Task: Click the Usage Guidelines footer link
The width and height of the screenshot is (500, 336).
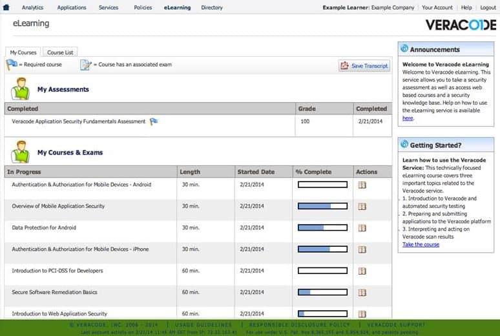Action: coord(203,325)
